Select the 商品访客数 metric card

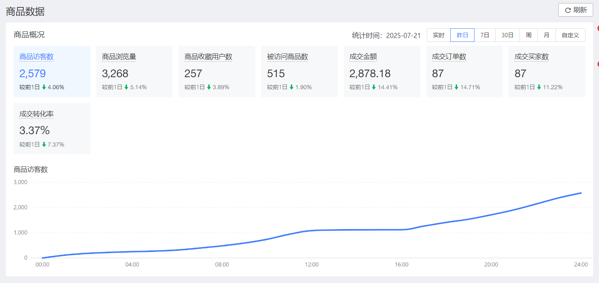tap(52, 71)
